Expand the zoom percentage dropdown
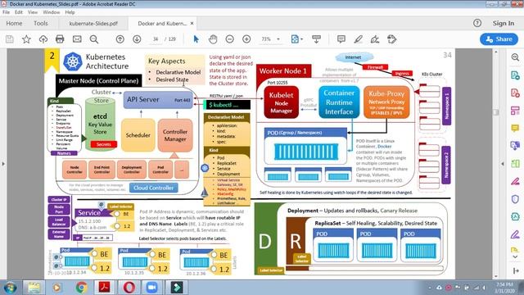The width and height of the screenshot is (524, 295). pos(278,39)
